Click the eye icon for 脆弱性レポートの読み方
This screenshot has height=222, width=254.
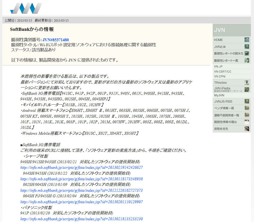tap(247, 53)
